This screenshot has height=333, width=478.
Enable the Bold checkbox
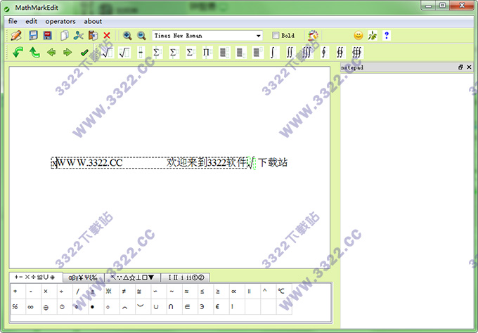click(x=276, y=35)
